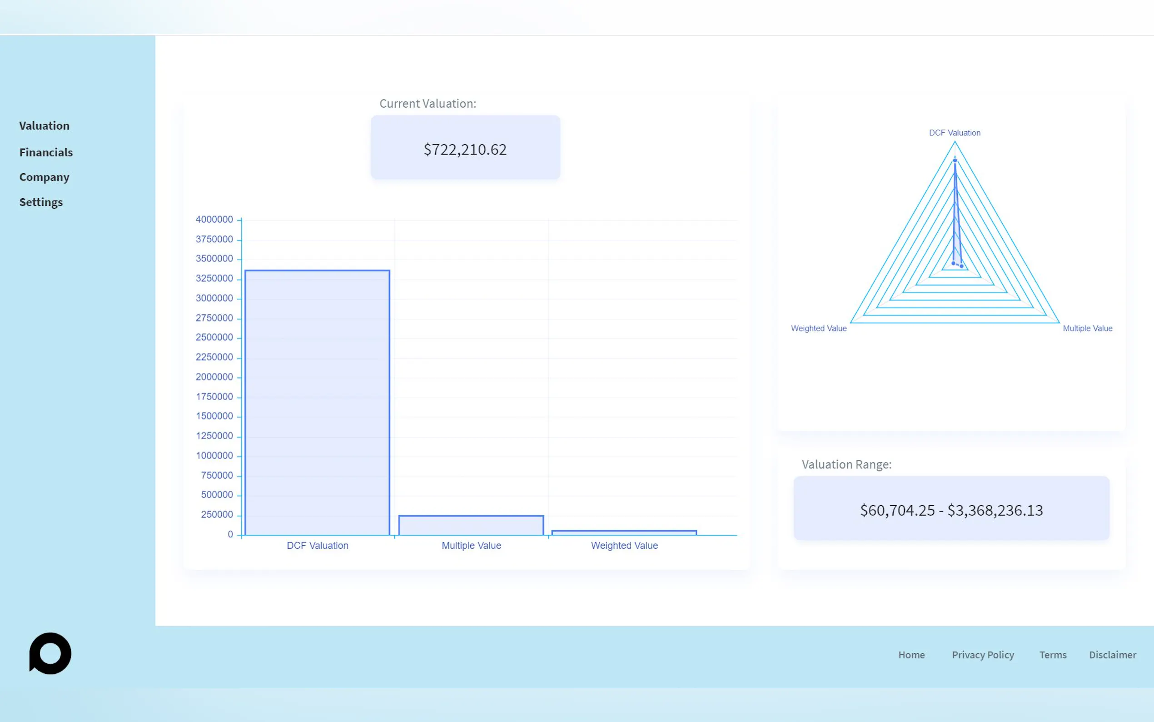
Task: Click the DCF Valuation bar in the chart
Action: pos(317,402)
